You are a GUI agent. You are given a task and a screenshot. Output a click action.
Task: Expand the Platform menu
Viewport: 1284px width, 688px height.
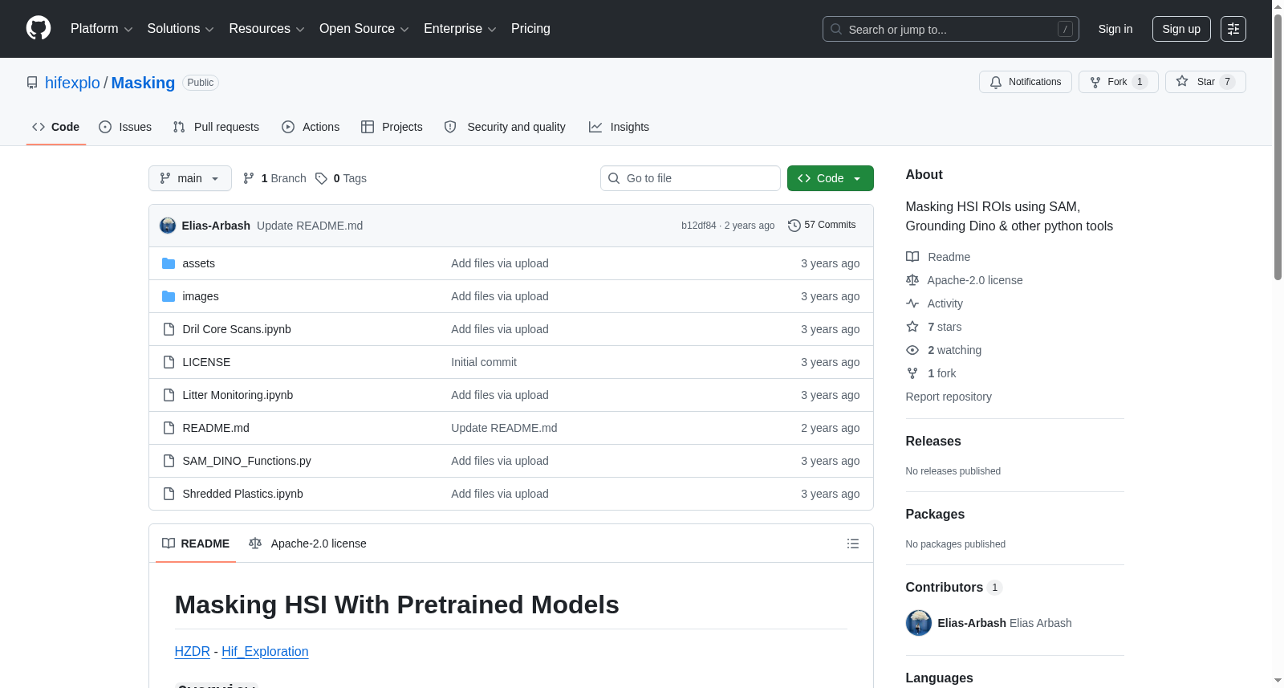click(x=101, y=29)
